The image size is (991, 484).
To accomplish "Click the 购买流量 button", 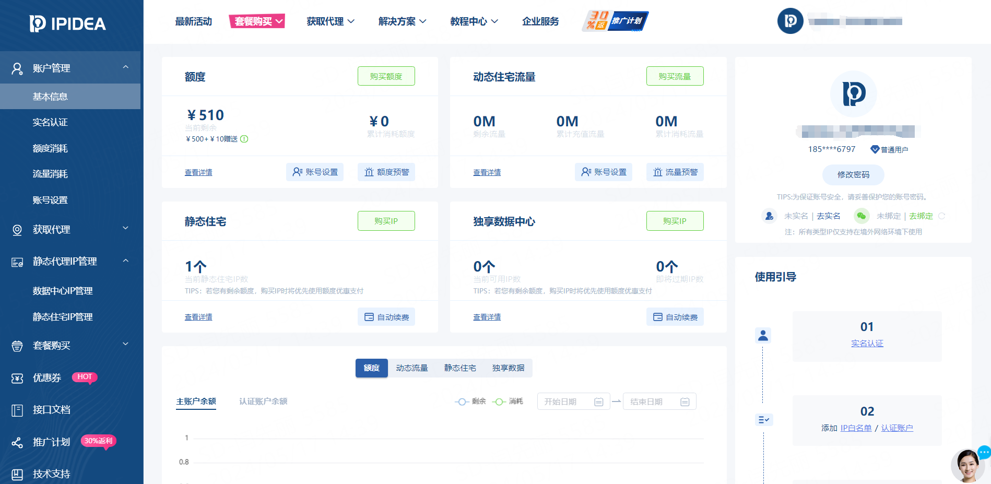I will pyautogui.click(x=675, y=76).
